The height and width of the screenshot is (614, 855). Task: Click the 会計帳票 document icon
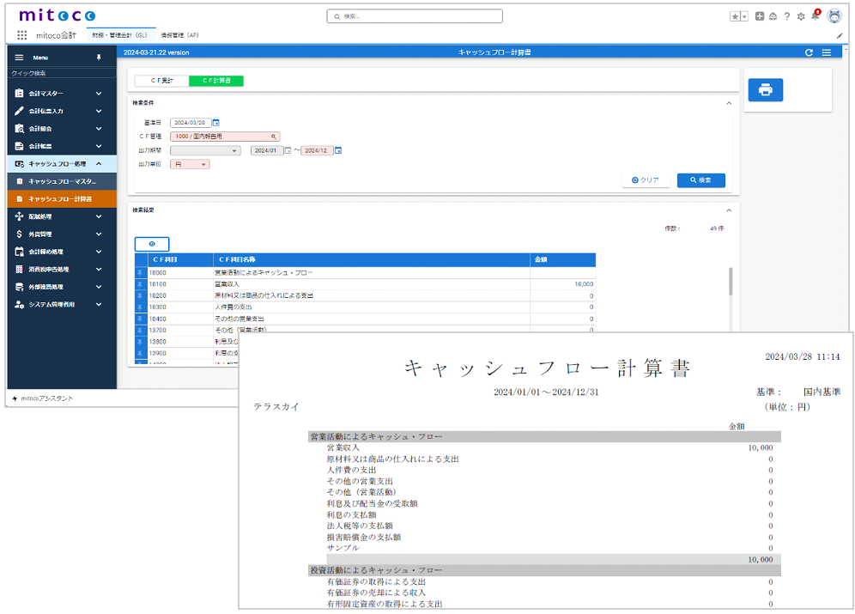19,146
